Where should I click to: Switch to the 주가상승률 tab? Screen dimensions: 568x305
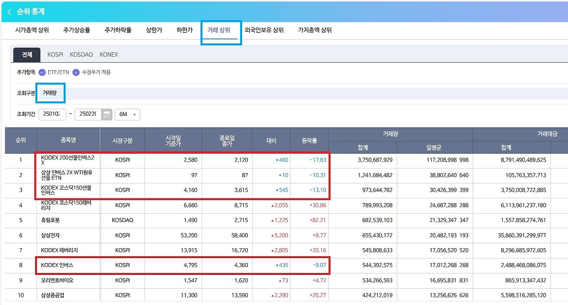76,31
